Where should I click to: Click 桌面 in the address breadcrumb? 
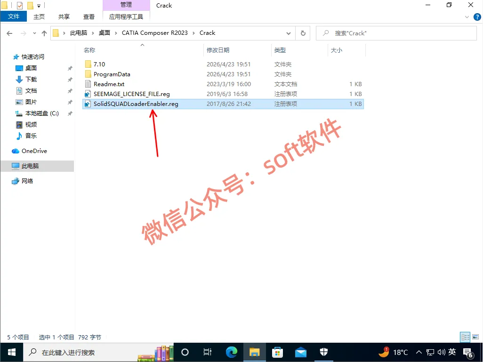point(105,33)
